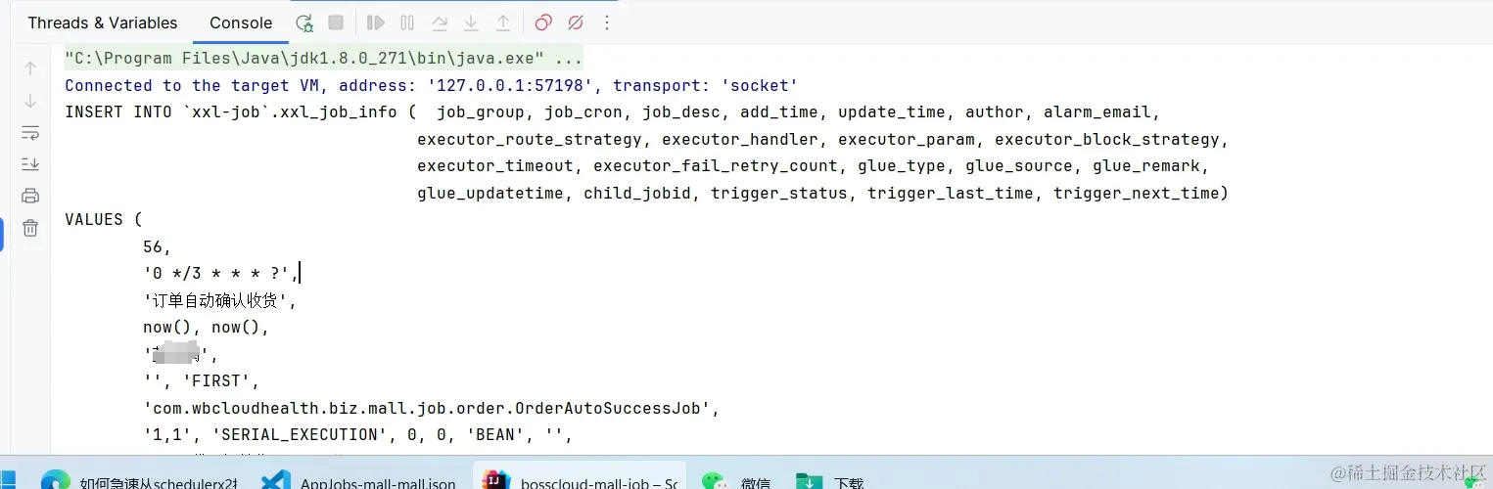Click the 'VALUES (' line
Image resolution: width=1493 pixels, height=489 pixels.
104,220
